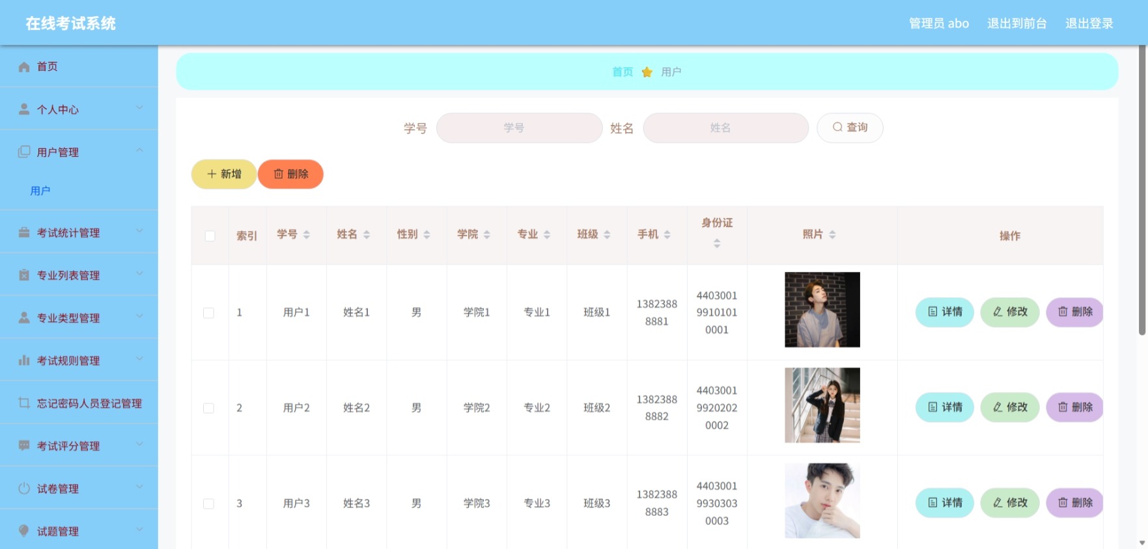This screenshot has height=549, width=1148.
Task: Click the star icon in breadcrumb bar
Action: [x=647, y=72]
